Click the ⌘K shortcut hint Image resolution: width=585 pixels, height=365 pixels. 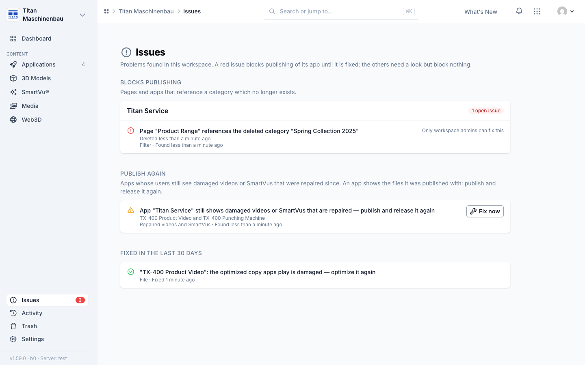[x=409, y=11]
